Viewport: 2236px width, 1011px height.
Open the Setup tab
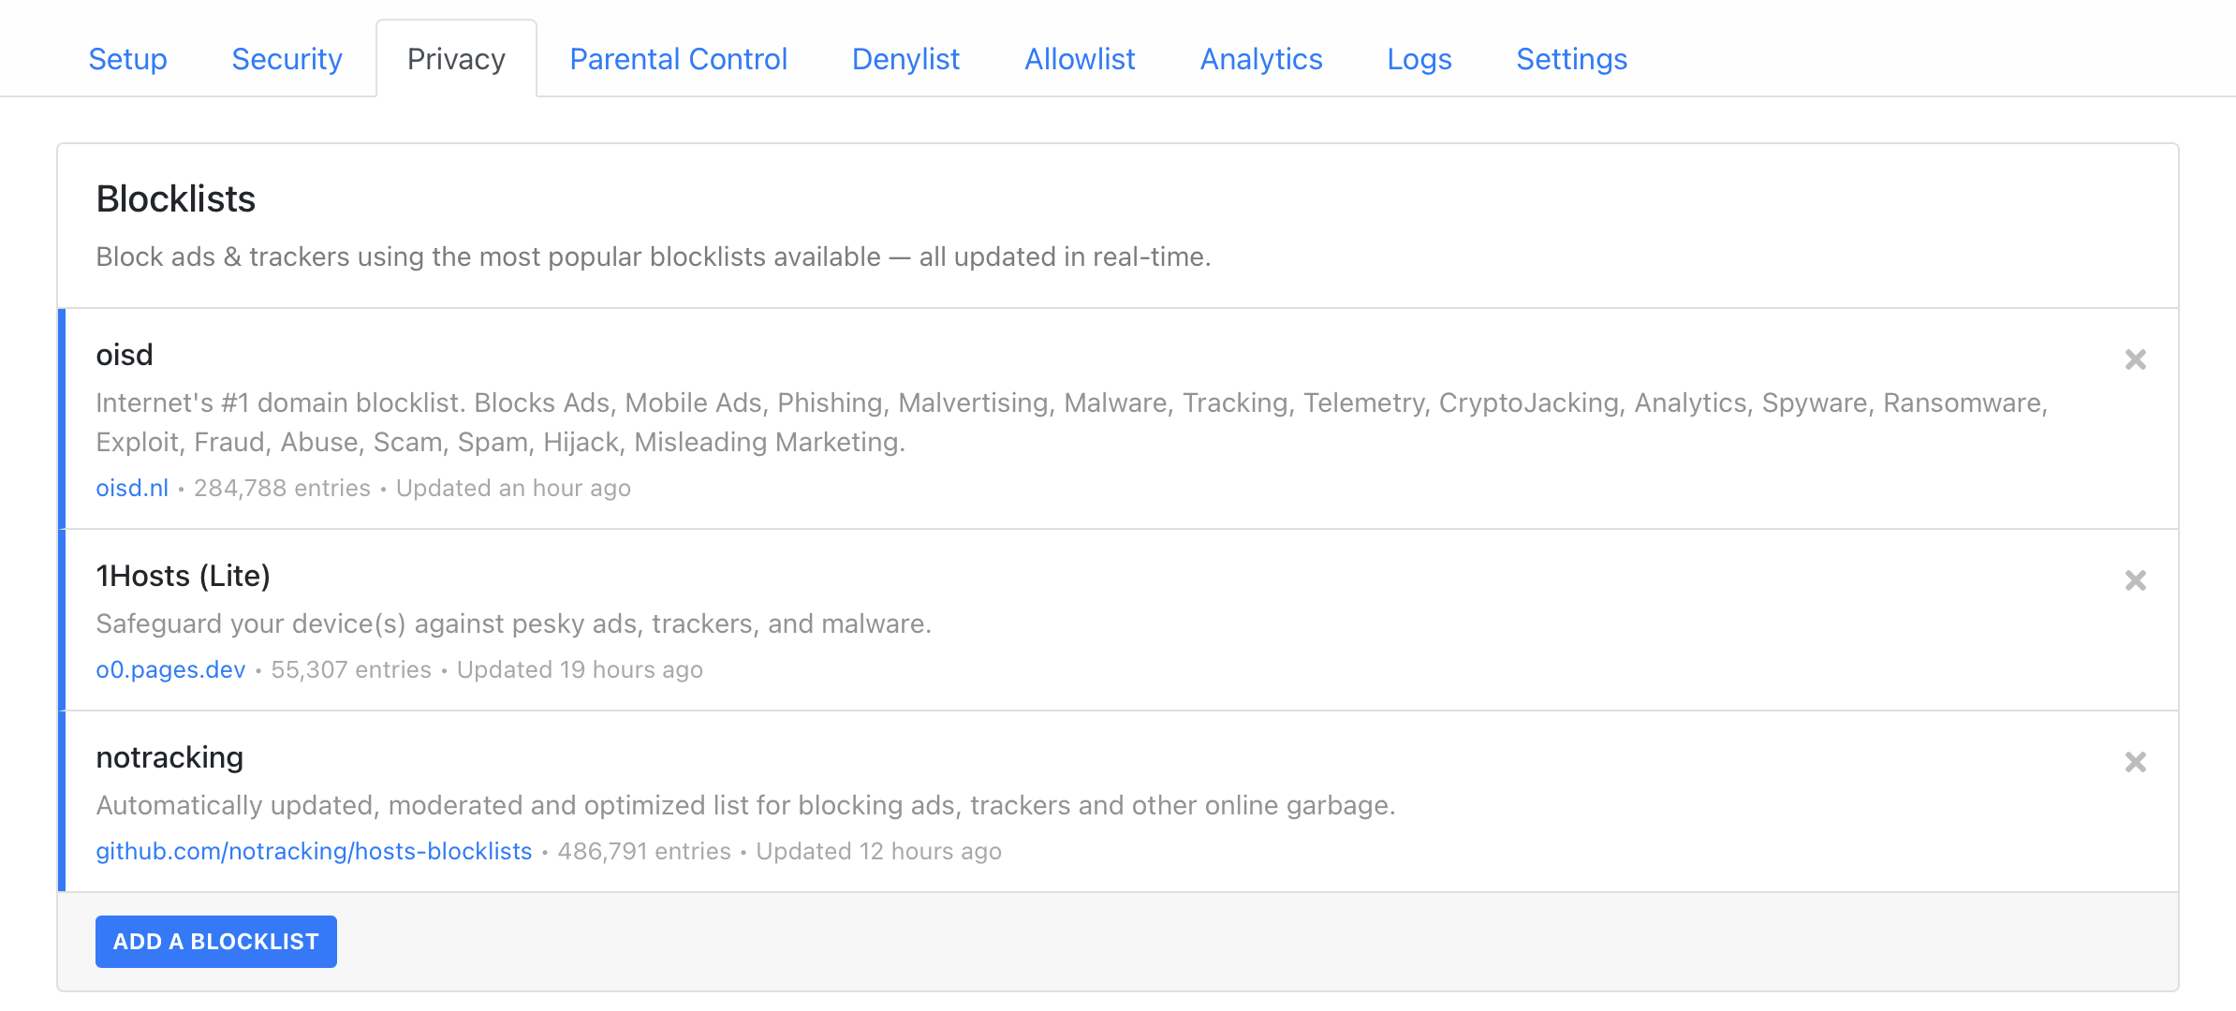coord(127,59)
